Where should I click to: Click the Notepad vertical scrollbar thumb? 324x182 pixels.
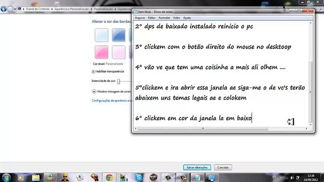tap(310, 92)
